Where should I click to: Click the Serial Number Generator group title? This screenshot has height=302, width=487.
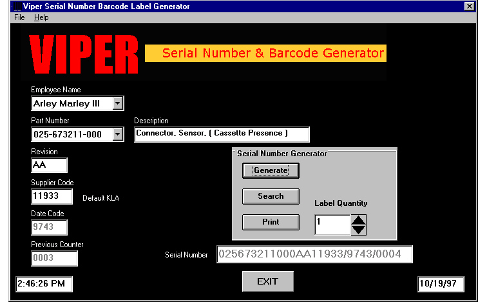282,154
